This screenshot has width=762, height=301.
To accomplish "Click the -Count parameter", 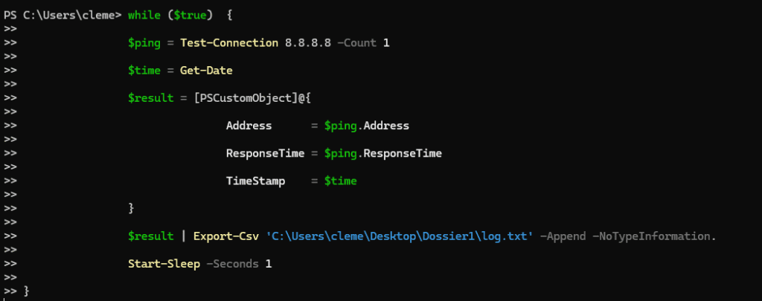I will pos(356,42).
